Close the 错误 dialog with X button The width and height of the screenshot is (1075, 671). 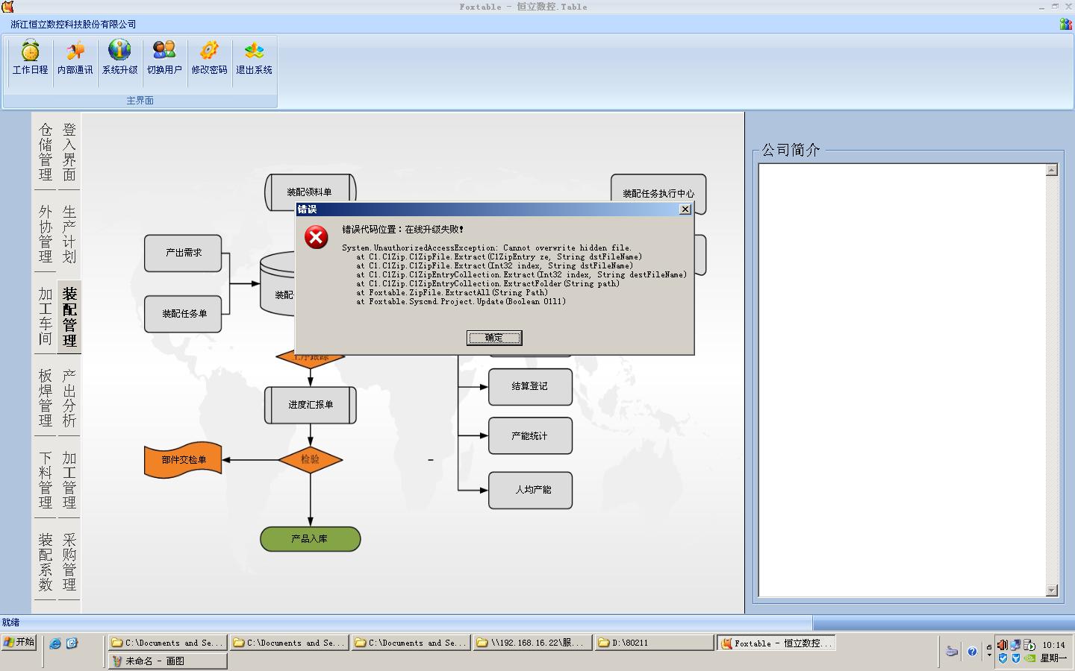click(x=685, y=210)
